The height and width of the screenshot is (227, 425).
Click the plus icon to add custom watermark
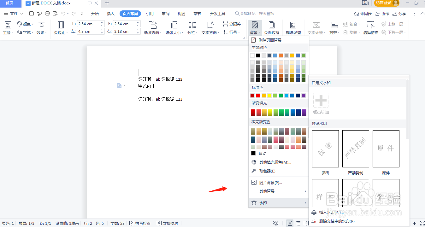321,100
